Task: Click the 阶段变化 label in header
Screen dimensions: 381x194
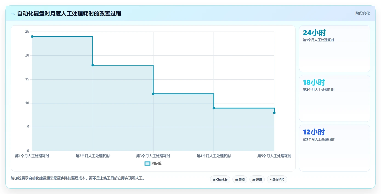Action: (x=362, y=13)
